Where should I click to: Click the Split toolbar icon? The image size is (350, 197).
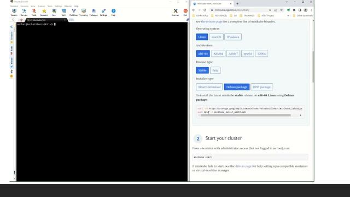(64, 12)
